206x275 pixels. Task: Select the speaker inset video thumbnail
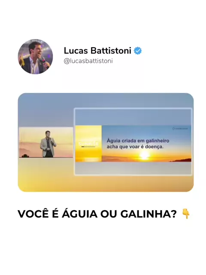(46, 142)
